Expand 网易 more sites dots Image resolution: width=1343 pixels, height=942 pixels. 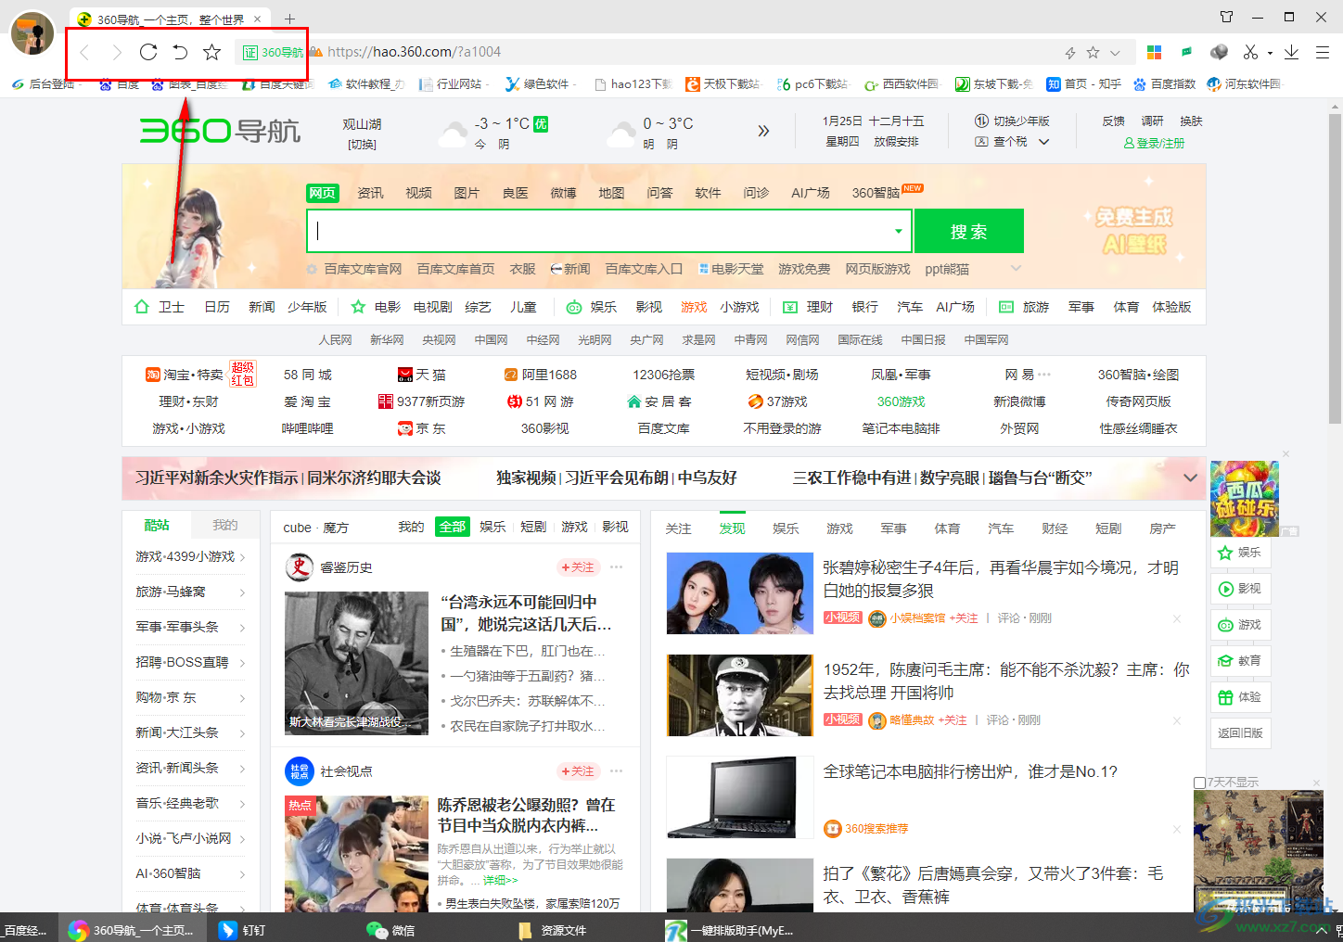(1044, 375)
